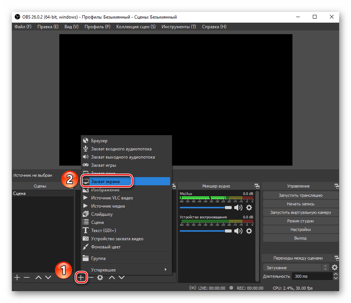Choose Сцена in the source menu
The width and height of the screenshot is (351, 303).
click(126, 222)
